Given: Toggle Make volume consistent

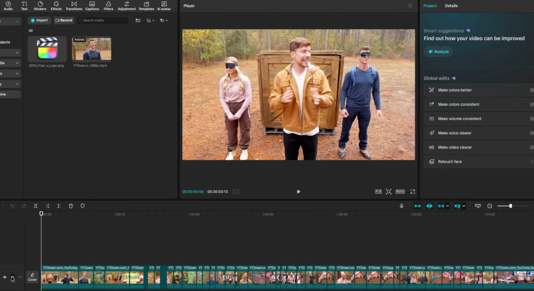Looking at the screenshot, I should 531,119.
